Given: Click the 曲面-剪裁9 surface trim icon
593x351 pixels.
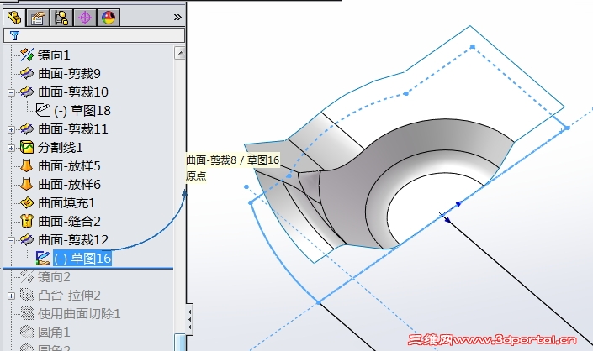Looking at the screenshot, I should [27, 73].
